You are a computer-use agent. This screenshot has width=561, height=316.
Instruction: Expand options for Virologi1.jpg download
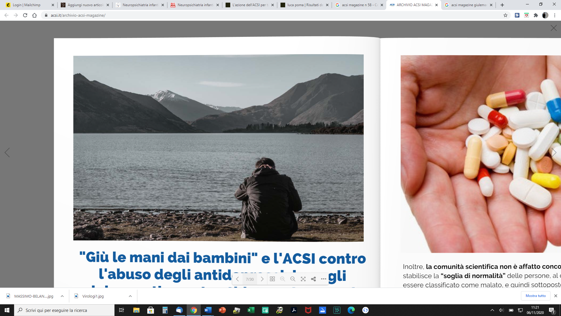130,296
